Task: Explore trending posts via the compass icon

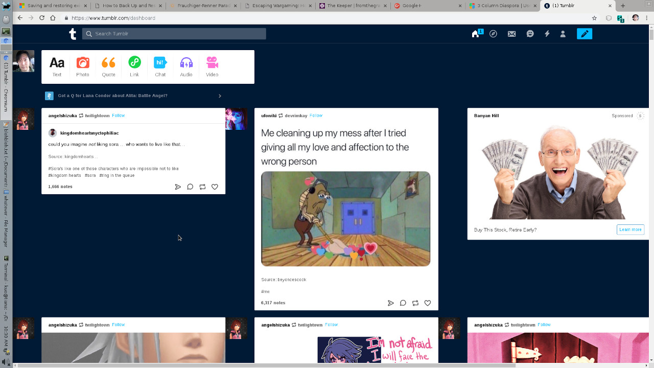Action: click(x=493, y=34)
